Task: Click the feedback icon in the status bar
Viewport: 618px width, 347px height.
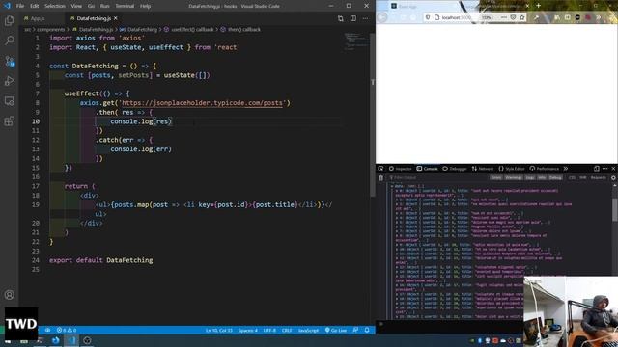Action: coord(355,330)
